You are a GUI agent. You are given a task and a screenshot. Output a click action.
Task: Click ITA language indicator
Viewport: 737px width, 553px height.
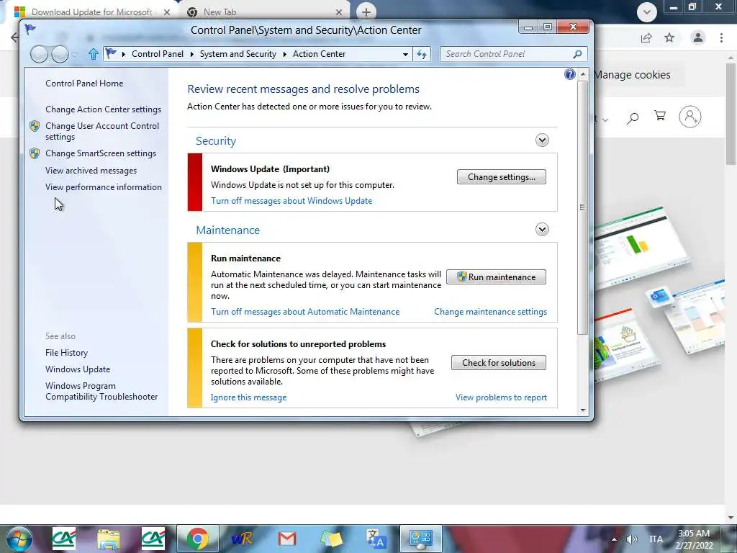coord(656,539)
